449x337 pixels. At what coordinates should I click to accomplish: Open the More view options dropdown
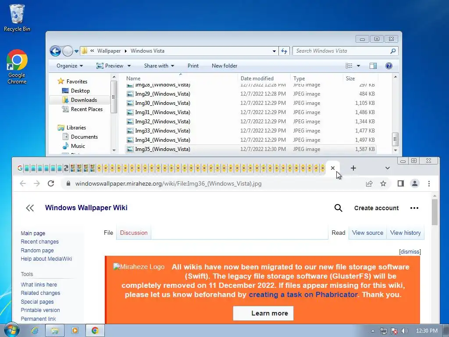[358, 66]
